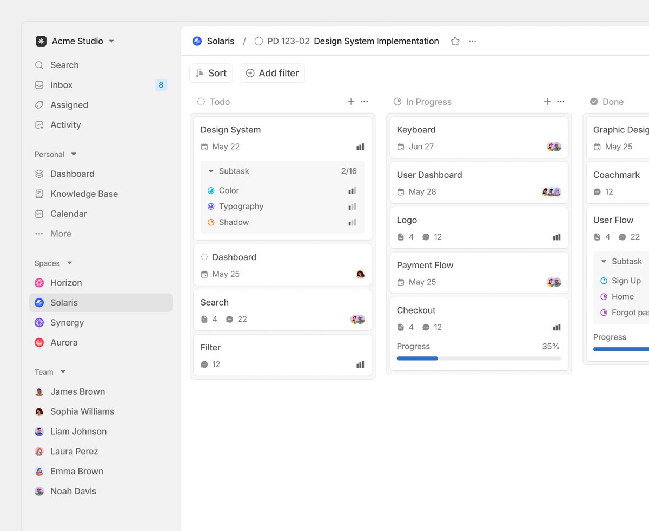Click the assignee avatar on the Dashboard card
This screenshot has width=649, height=531.
(x=360, y=274)
